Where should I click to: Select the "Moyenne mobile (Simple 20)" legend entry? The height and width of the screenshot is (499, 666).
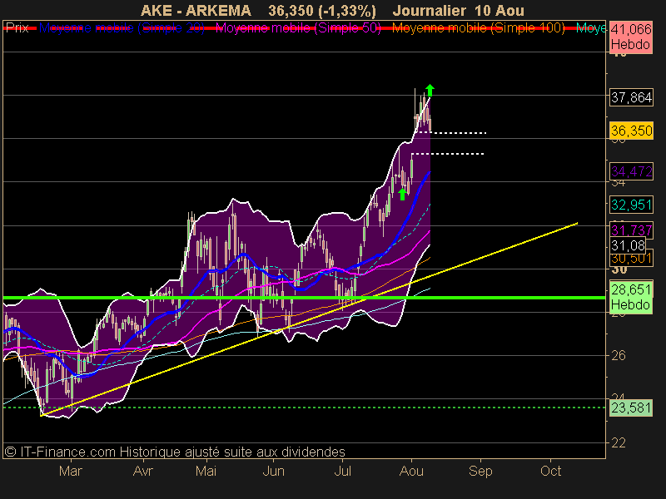tap(122, 28)
